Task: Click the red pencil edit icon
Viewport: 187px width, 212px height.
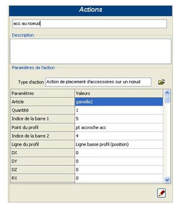Action: [x=161, y=193]
